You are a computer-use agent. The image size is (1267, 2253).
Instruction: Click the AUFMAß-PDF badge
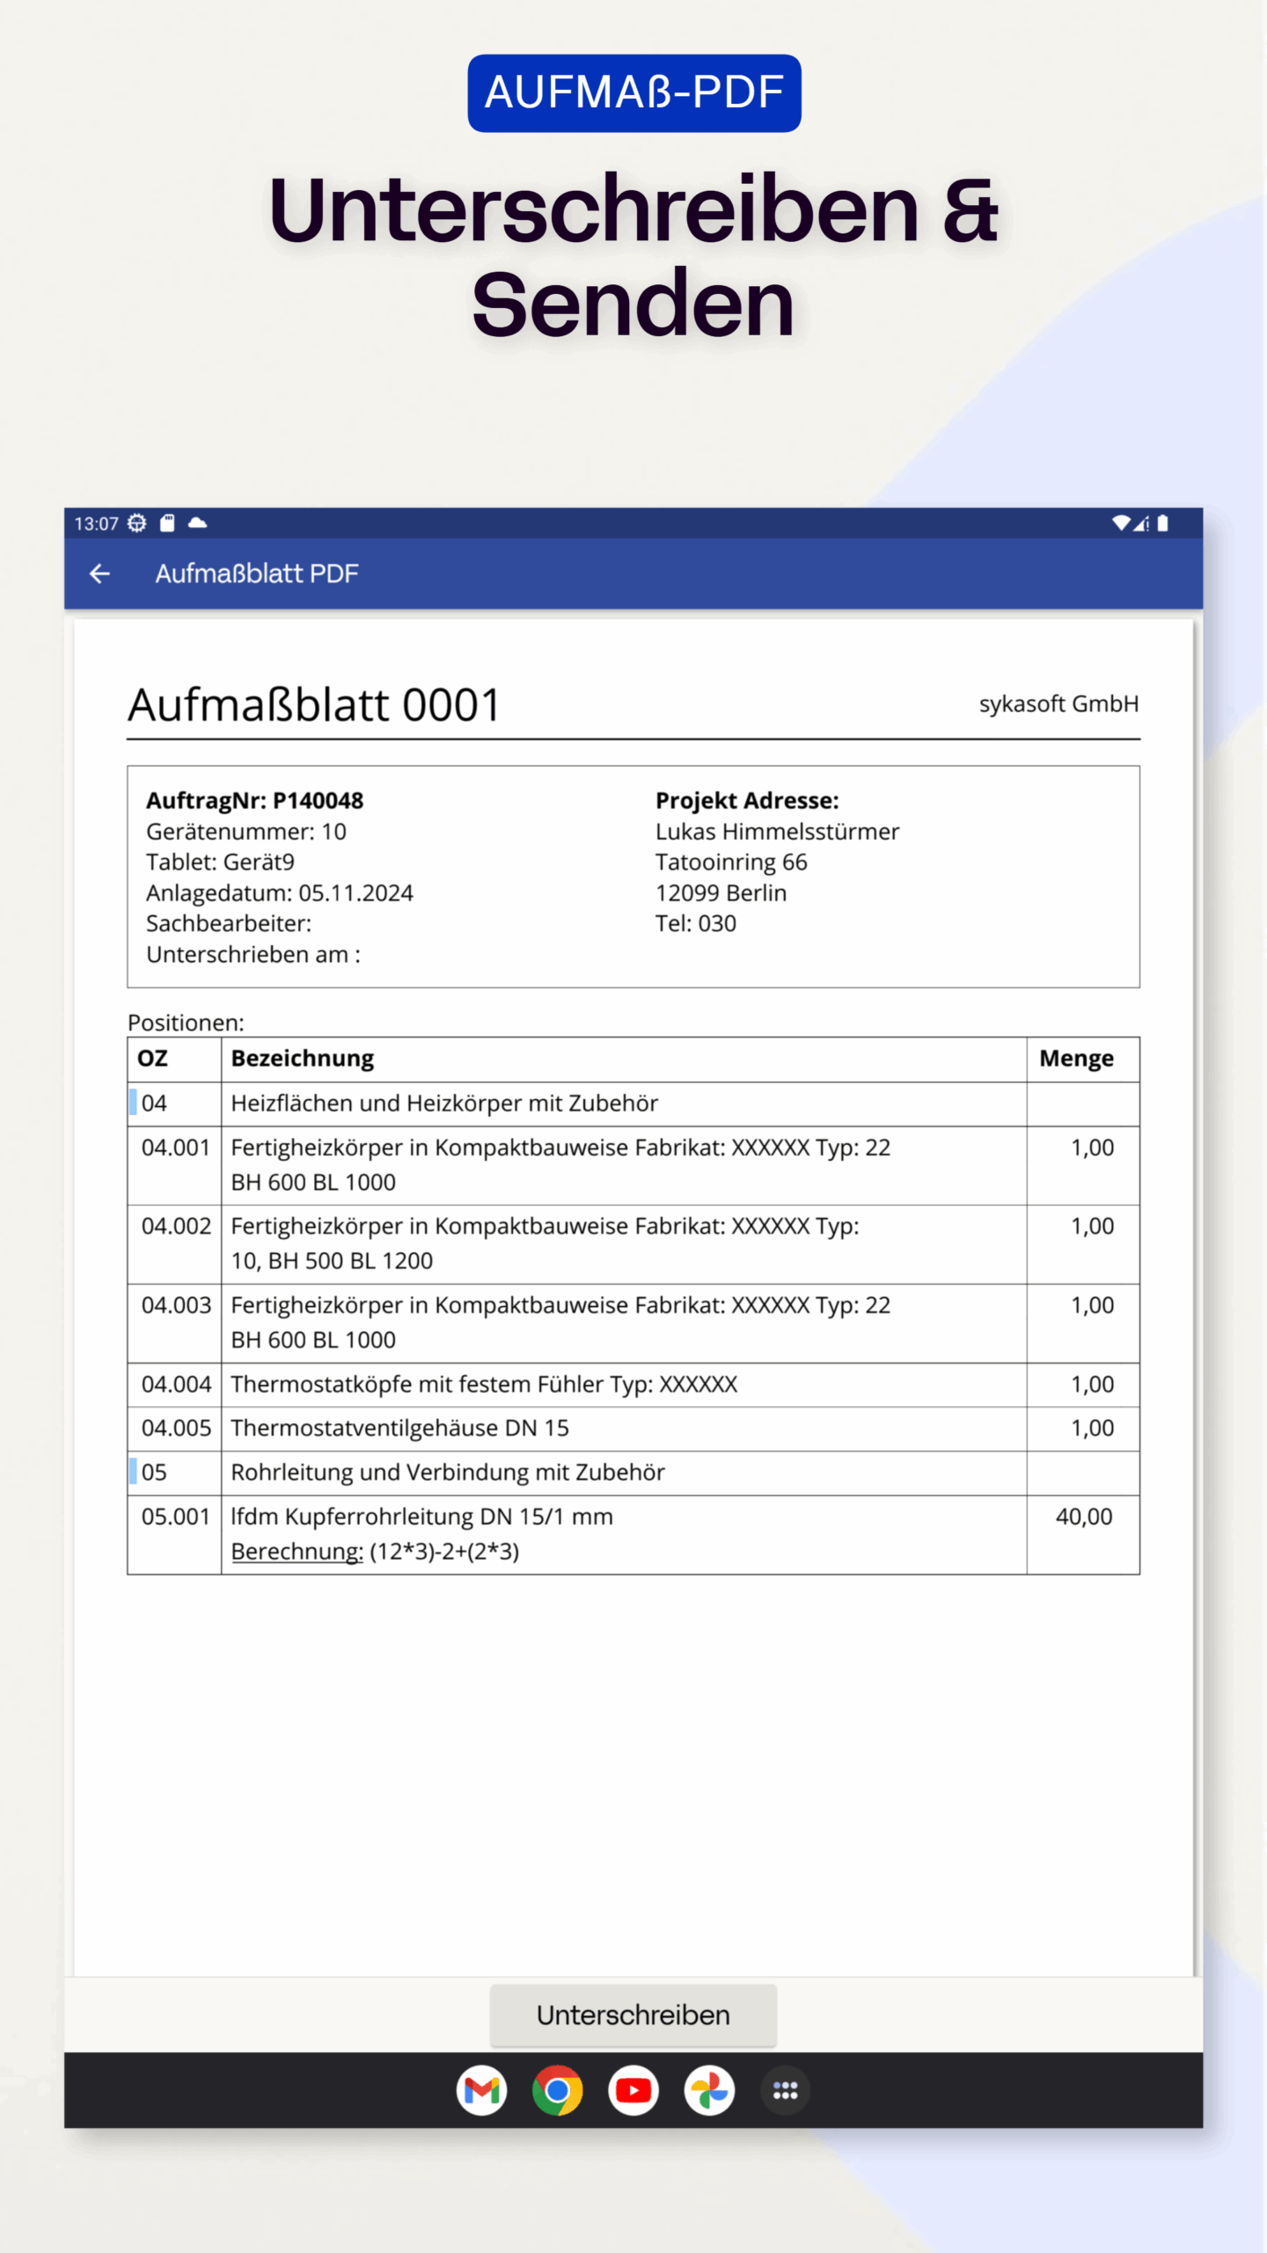click(x=634, y=93)
